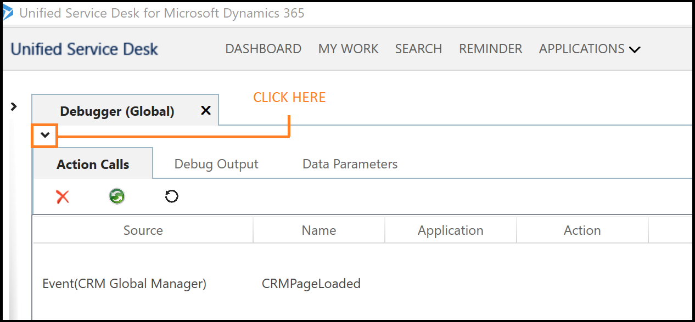
Task: Open the DASHBOARD menu
Action: (263, 49)
